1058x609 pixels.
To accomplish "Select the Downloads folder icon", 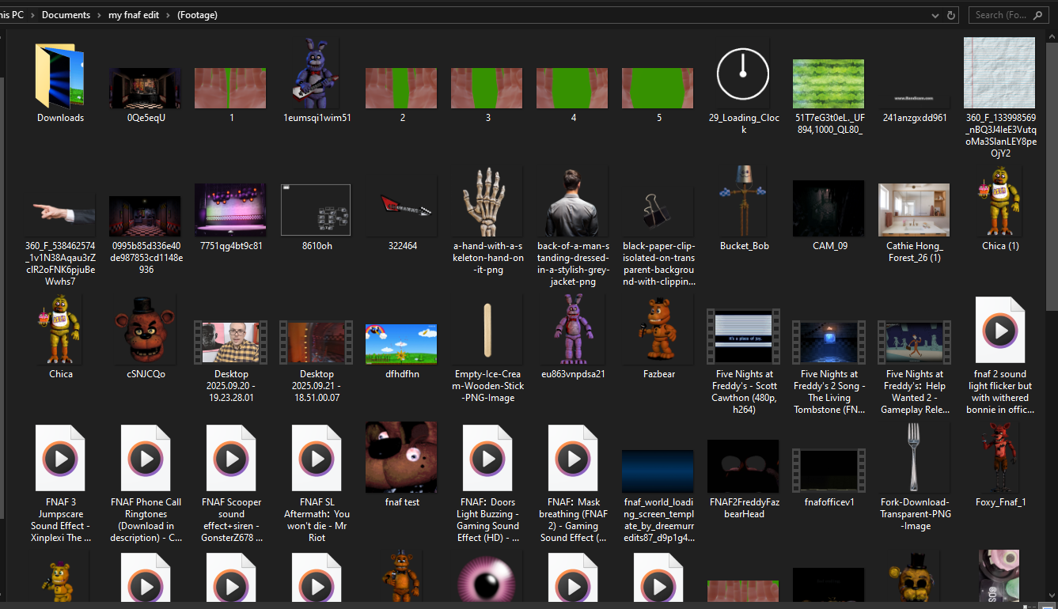I will 60,75.
